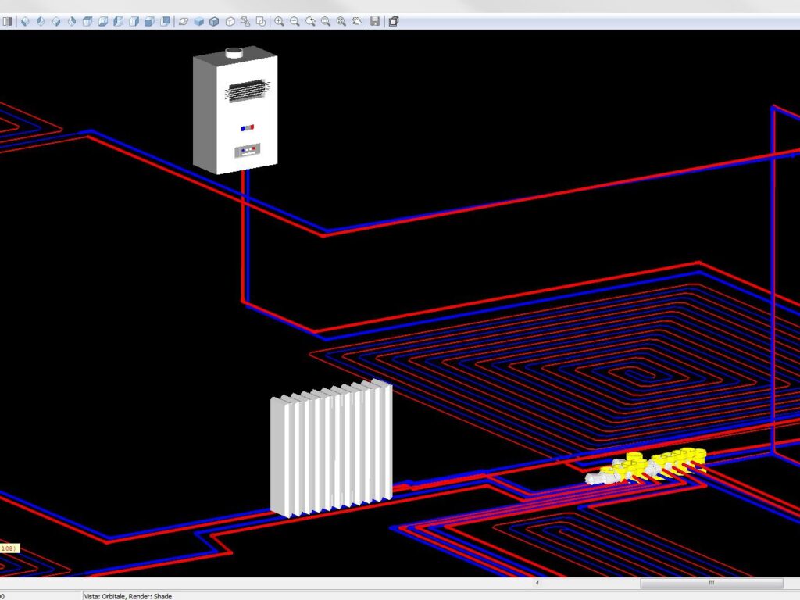Pick the yellow manifold collector

[648, 466]
